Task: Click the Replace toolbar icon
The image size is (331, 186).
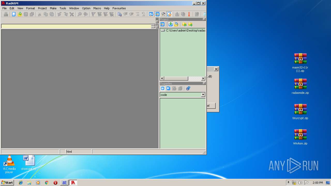Action: click(86, 14)
